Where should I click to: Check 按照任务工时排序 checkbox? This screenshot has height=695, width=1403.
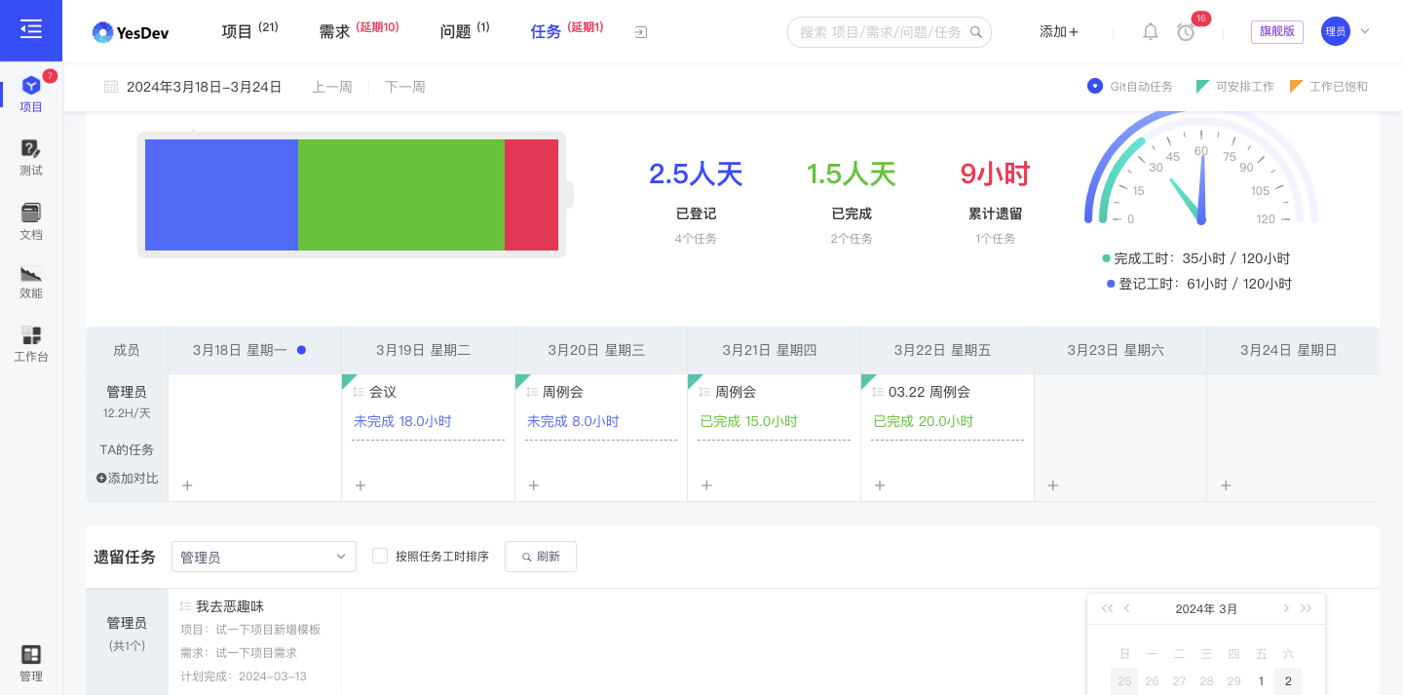point(380,556)
